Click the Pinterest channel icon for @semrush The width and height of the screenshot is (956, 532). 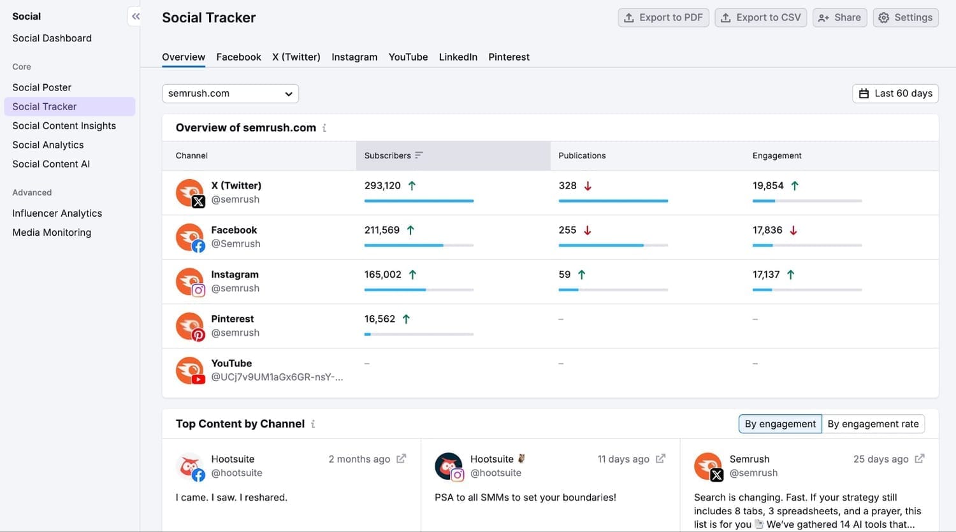click(x=189, y=326)
